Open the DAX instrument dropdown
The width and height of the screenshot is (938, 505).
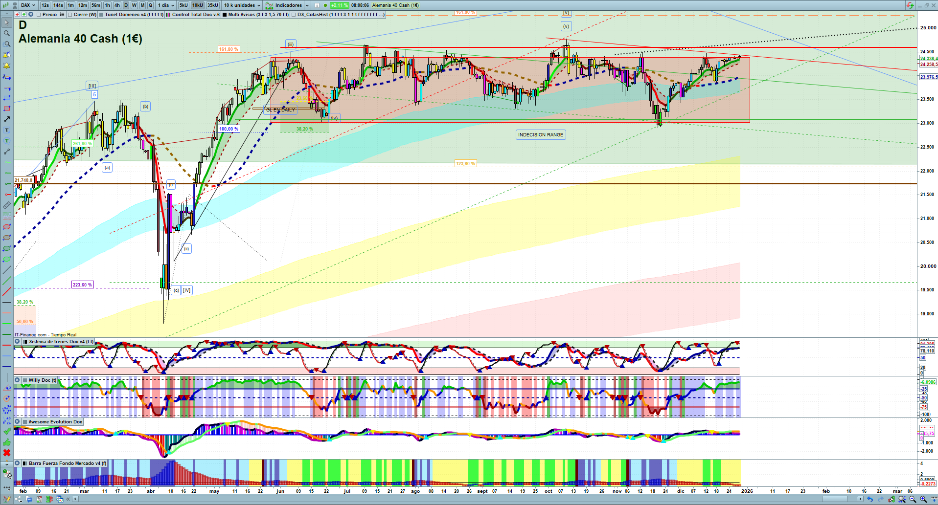pos(28,5)
